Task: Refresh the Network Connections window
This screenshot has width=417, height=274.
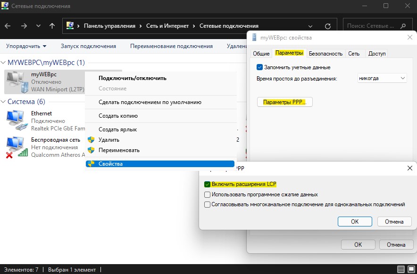Action: 328,26
